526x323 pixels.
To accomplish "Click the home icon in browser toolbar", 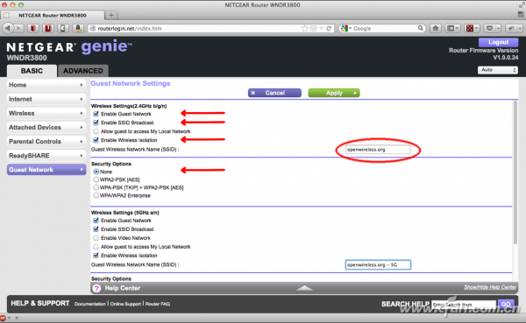I will (436, 29).
